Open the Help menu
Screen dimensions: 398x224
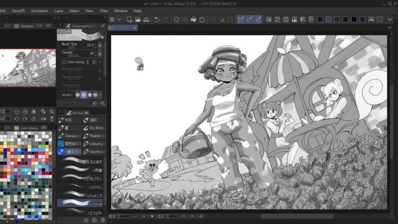(137, 11)
